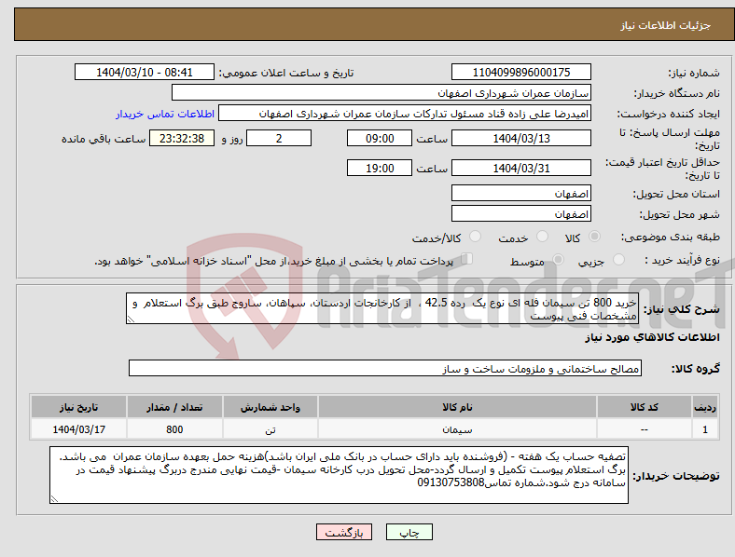Click the نام کالا column header
735x557 pixels.
click(457, 407)
